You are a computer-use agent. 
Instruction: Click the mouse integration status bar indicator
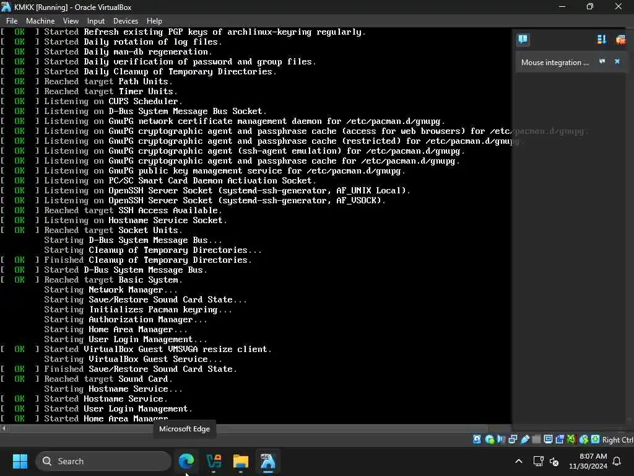583,439
